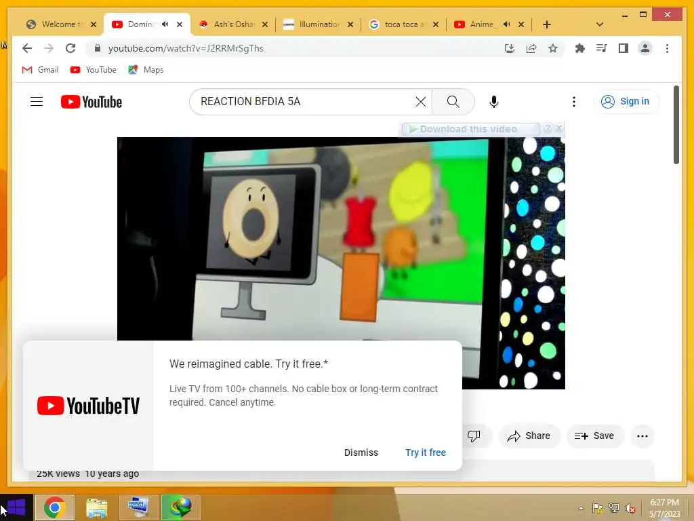Viewport: 694px width, 521px height.
Task: Click Try it free
Action: [x=426, y=452]
